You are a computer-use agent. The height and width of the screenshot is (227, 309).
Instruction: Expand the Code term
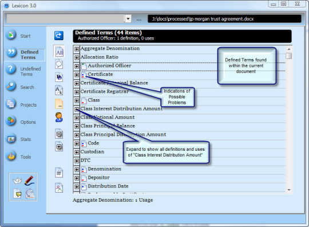(77, 144)
